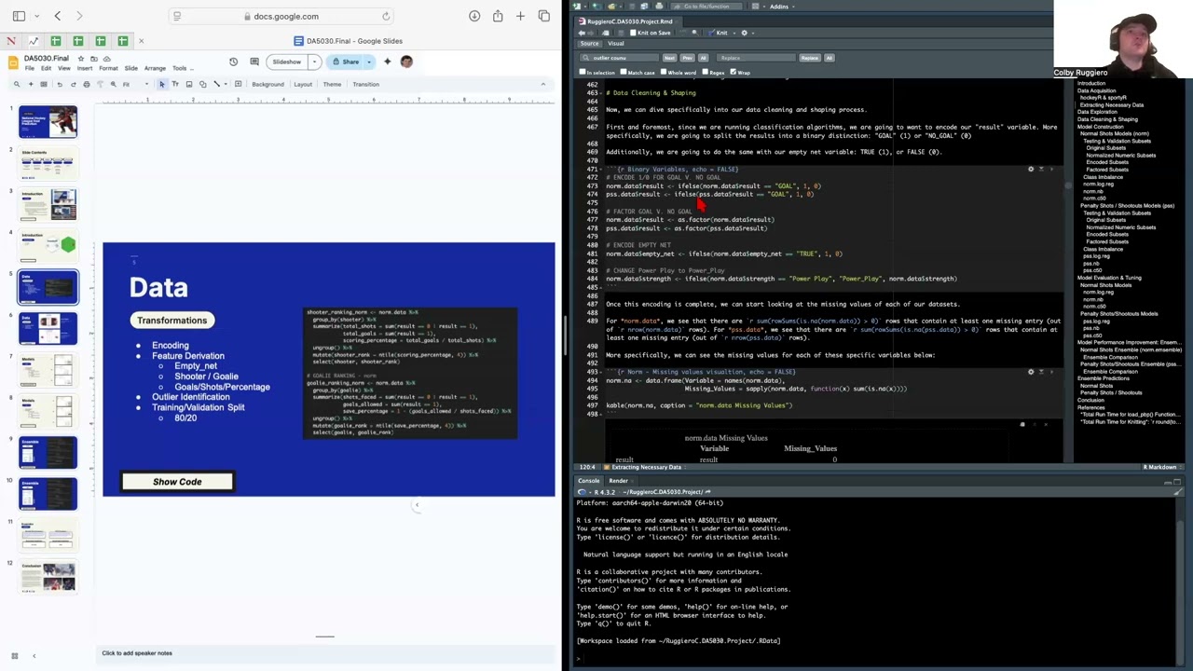This screenshot has width=1193, height=671.
Task: Click Next in find bar
Action: coord(669,58)
